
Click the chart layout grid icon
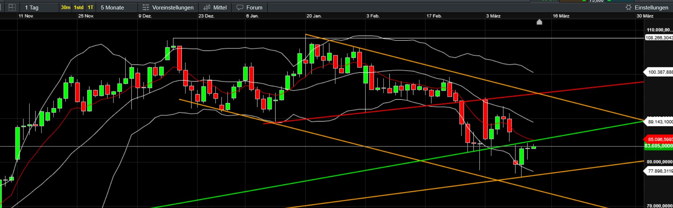pyautogui.click(x=12, y=7)
